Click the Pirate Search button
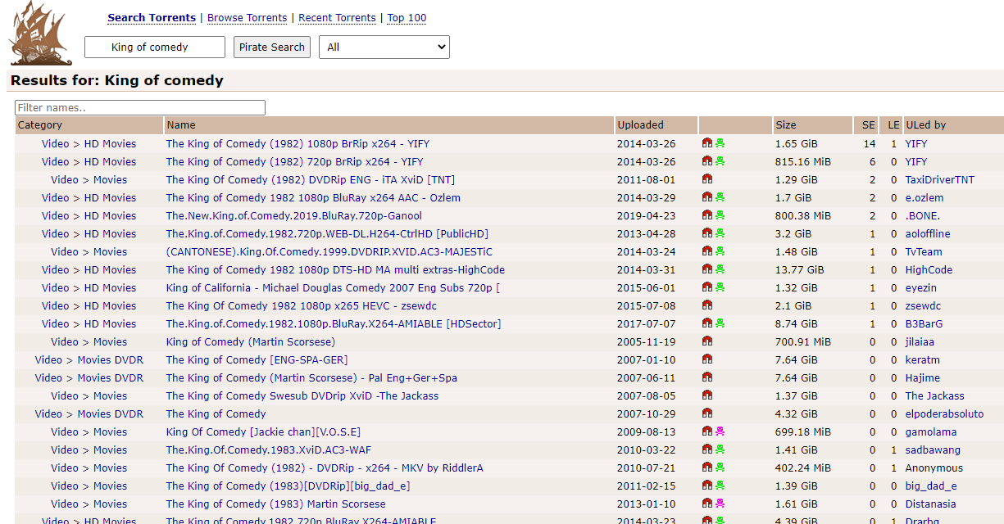This screenshot has height=524, width=1004. tap(272, 47)
